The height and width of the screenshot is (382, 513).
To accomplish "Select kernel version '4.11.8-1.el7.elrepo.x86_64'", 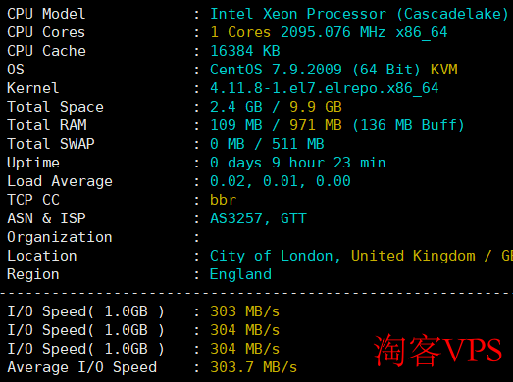I will coord(325,88).
